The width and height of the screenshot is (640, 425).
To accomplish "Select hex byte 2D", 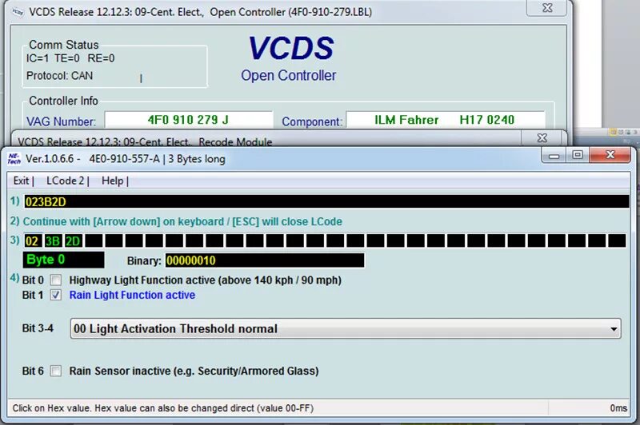I will (73, 240).
